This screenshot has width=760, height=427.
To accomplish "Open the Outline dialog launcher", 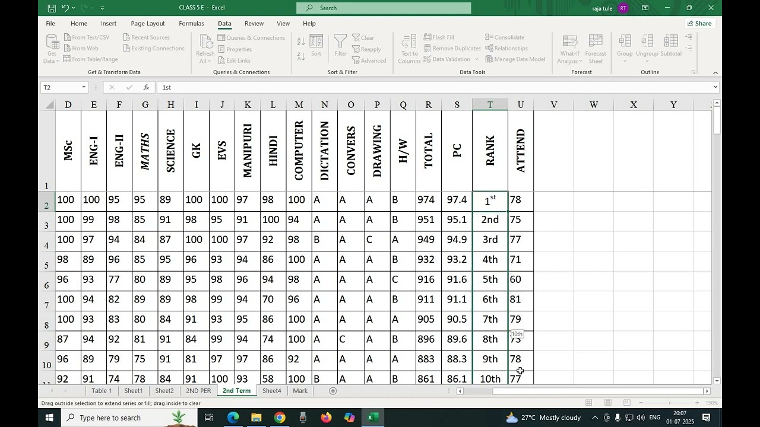I will point(693,72).
